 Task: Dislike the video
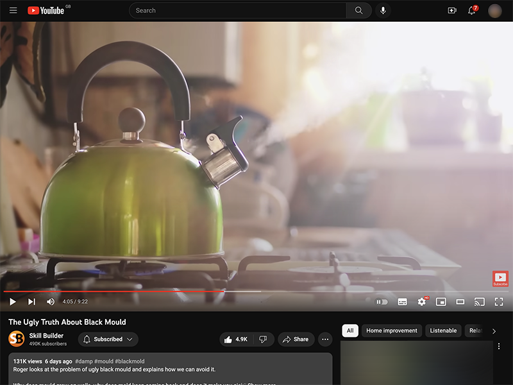[263, 339]
